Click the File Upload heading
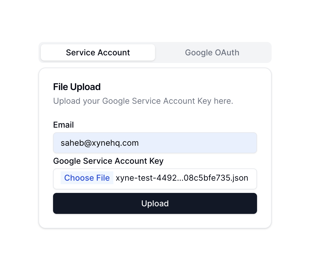This screenshot has height=264, width=320. pyautogui.click(x=77, y=87)
